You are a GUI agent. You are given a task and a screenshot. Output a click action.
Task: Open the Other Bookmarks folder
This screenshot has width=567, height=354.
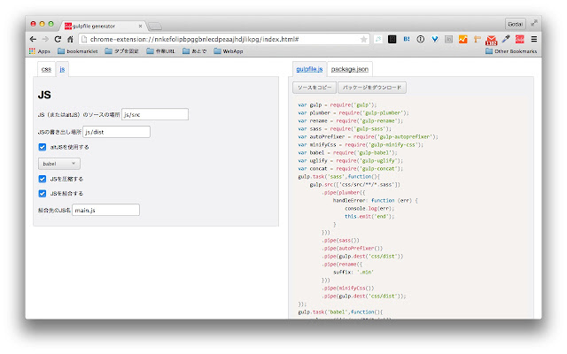tap(511, 51)
